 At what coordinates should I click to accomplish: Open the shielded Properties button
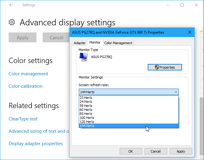point(165,67)
